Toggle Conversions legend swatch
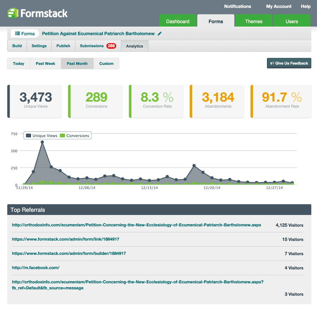 point(62,135)
